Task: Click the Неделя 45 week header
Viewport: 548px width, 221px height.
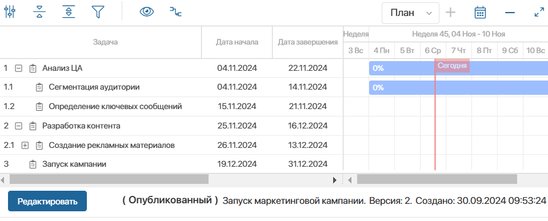Action: pyautogui.click(x=458, y=34)
